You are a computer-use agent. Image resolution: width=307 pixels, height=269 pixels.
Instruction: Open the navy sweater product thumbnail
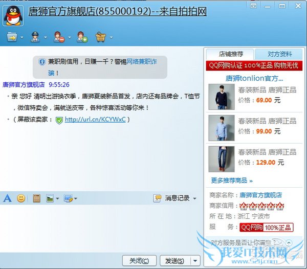point(222,97)
